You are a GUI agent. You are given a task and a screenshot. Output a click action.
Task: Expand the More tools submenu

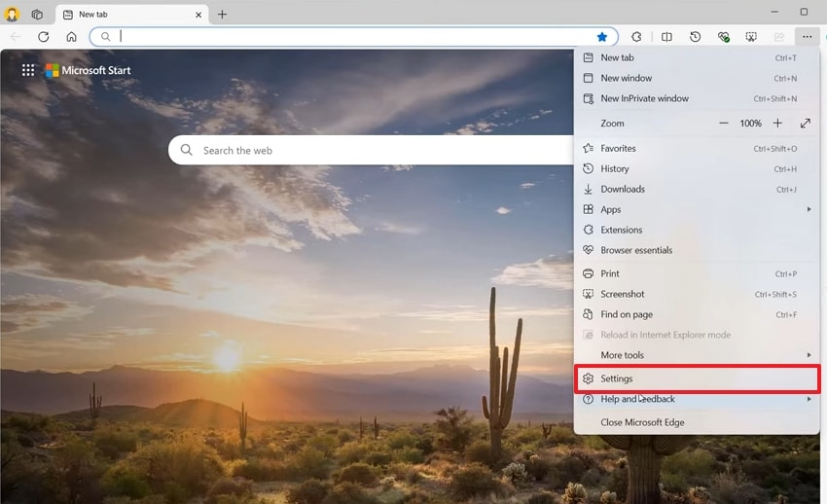coord(697,355)
